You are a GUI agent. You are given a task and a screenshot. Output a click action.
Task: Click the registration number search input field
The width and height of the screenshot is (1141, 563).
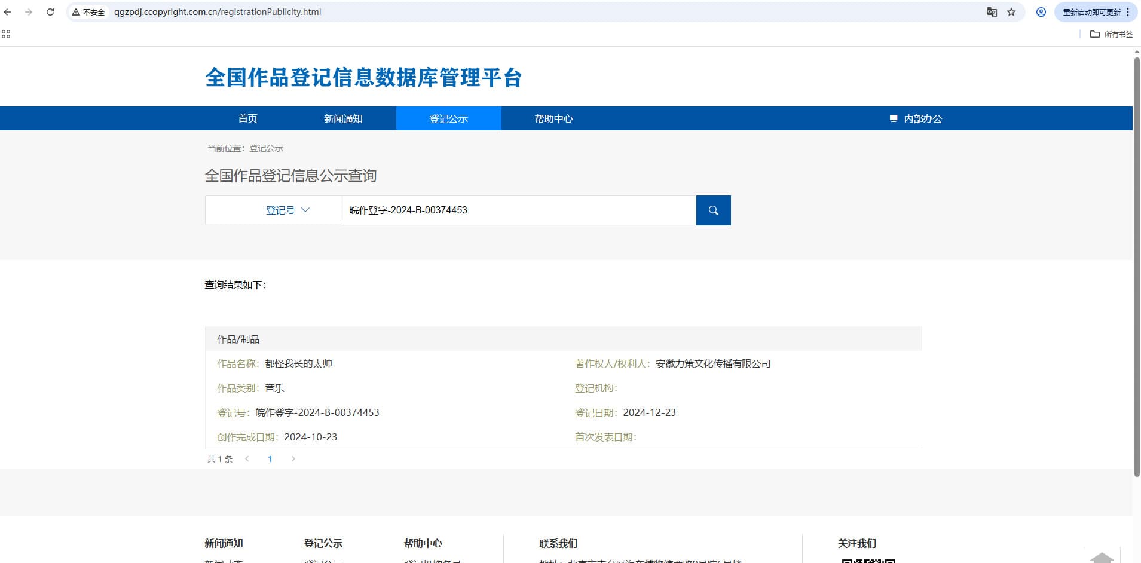click(519, 210)
